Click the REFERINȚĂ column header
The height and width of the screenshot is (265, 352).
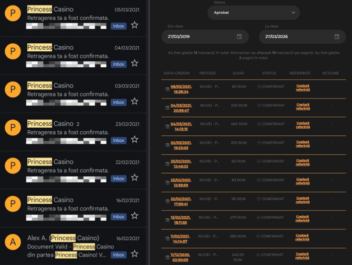click(x=300, y=73)
